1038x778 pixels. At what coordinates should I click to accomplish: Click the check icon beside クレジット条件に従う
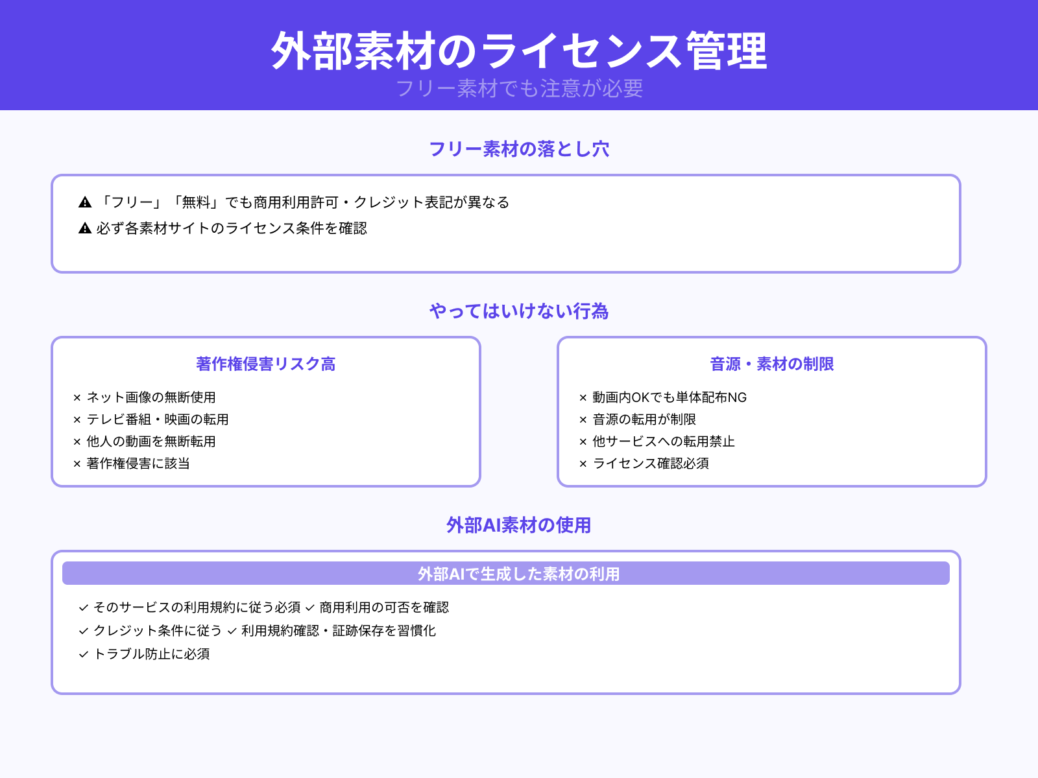tap(82, 631)
